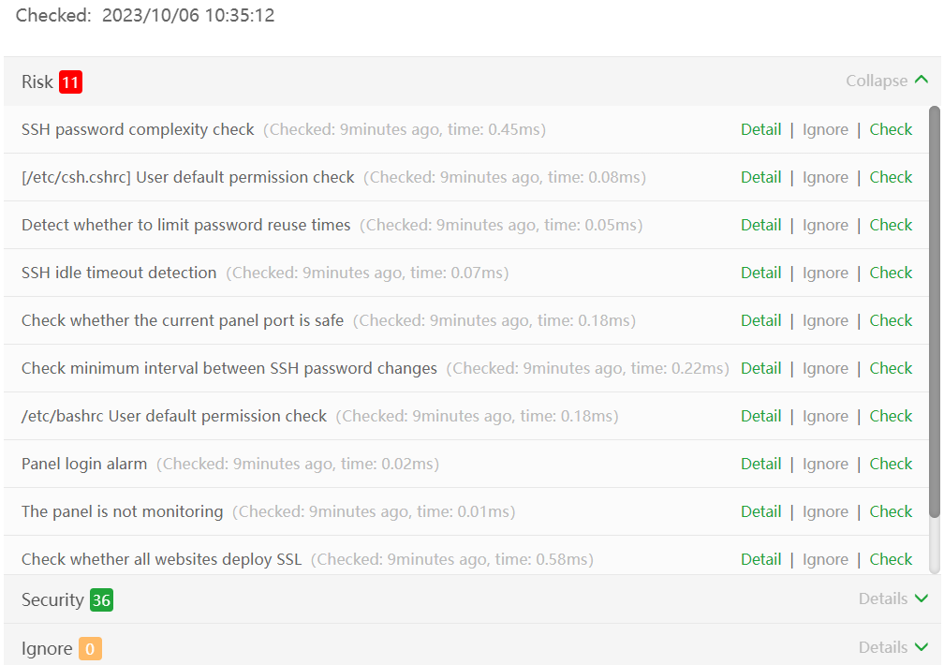
Task: Click the orange Ignore count badge
Action: tap(90, 649)
